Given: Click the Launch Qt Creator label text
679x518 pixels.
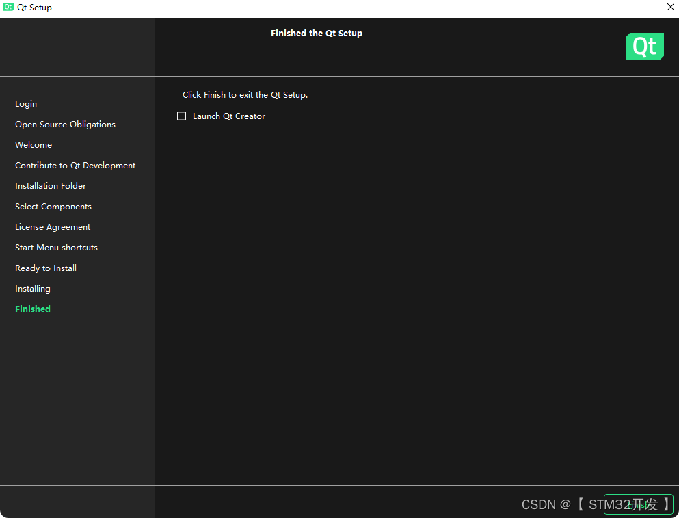Looking at the screenshot, I should (x=229, y=116).
